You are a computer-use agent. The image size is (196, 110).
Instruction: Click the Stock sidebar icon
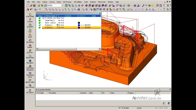coord(30,36)
